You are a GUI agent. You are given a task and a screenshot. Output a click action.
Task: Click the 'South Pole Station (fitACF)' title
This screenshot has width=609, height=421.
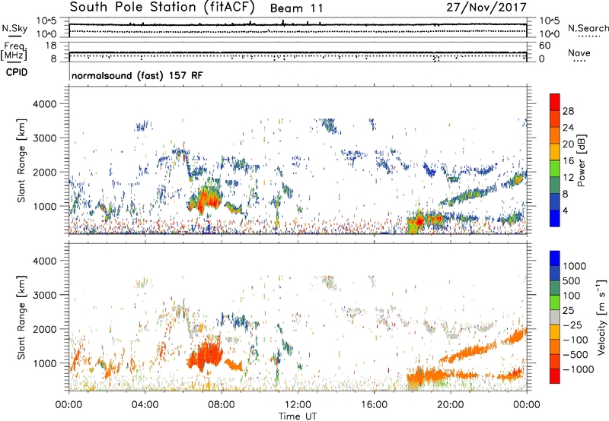click(x=162, y=7)
